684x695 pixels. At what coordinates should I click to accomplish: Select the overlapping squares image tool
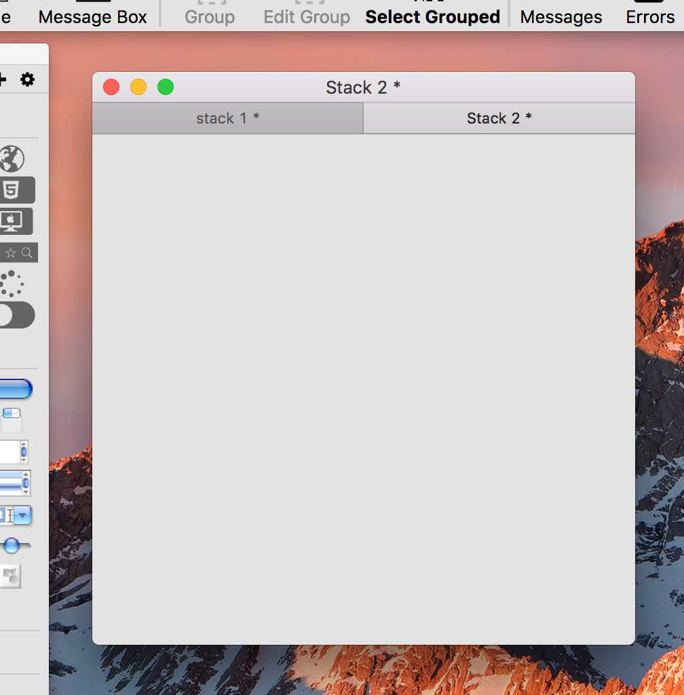(10, 576)
